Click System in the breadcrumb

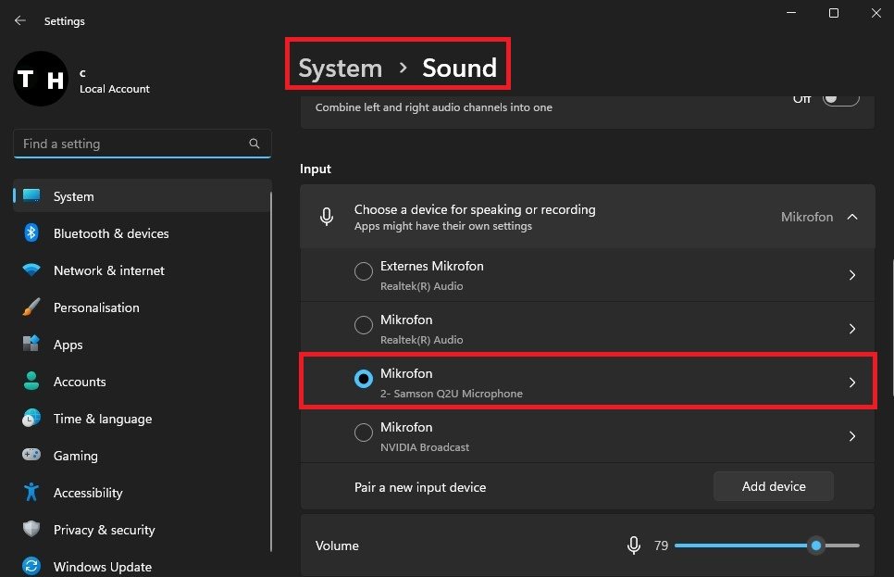click(x=340, y=68)
